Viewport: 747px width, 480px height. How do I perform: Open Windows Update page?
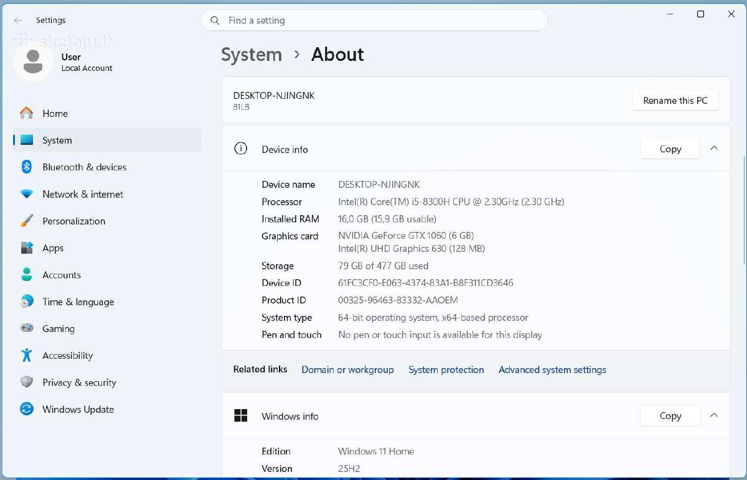[x=107, y=409]
